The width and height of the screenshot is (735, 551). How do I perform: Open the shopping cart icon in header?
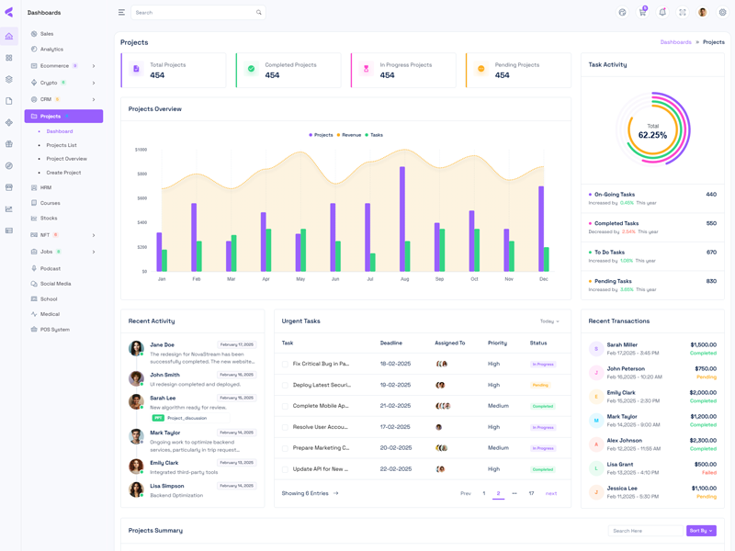pos(642,13)
